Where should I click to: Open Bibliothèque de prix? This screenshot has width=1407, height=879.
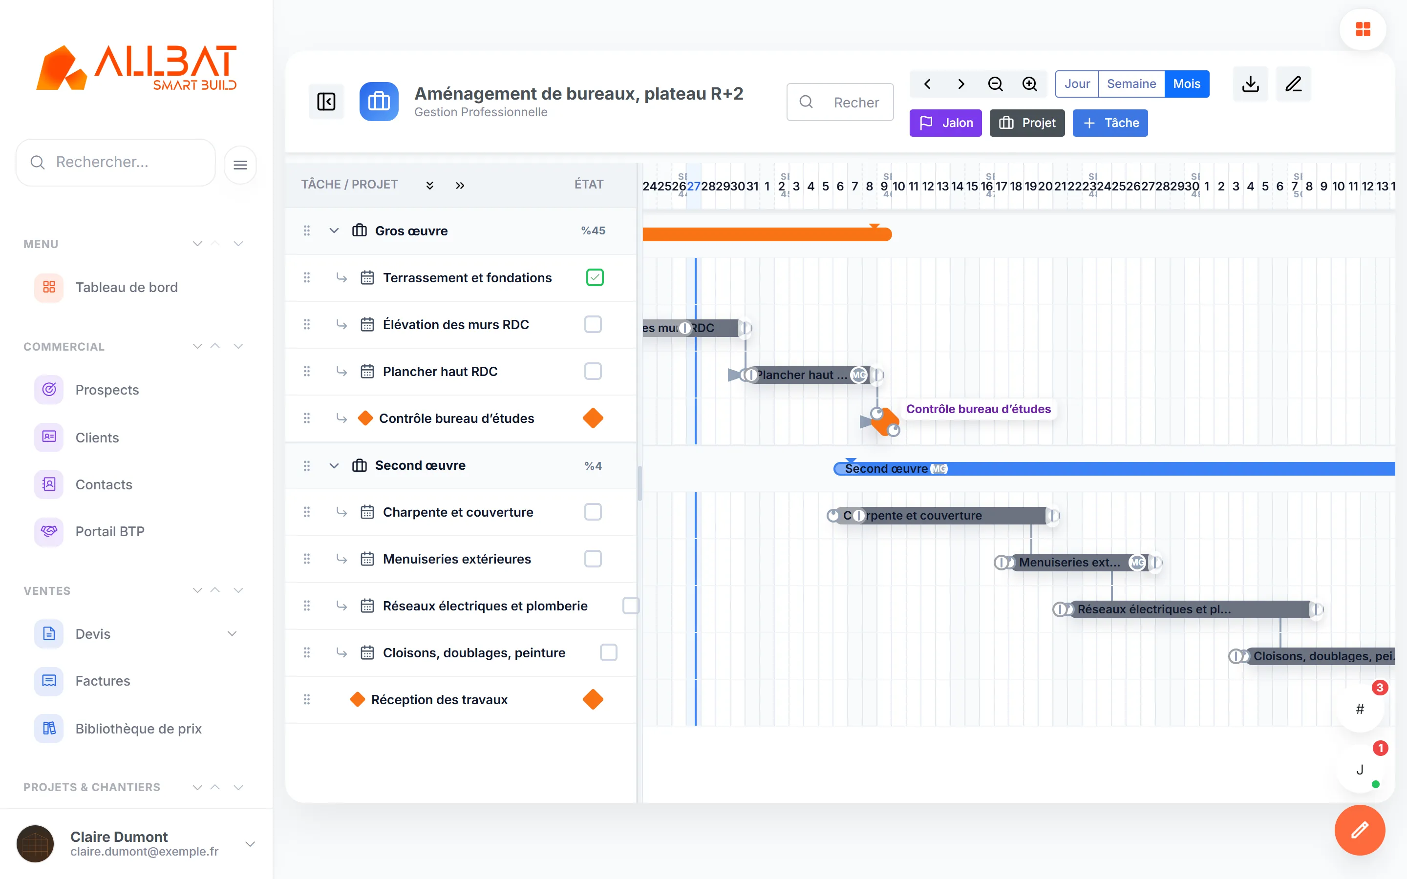pos(138,729)
